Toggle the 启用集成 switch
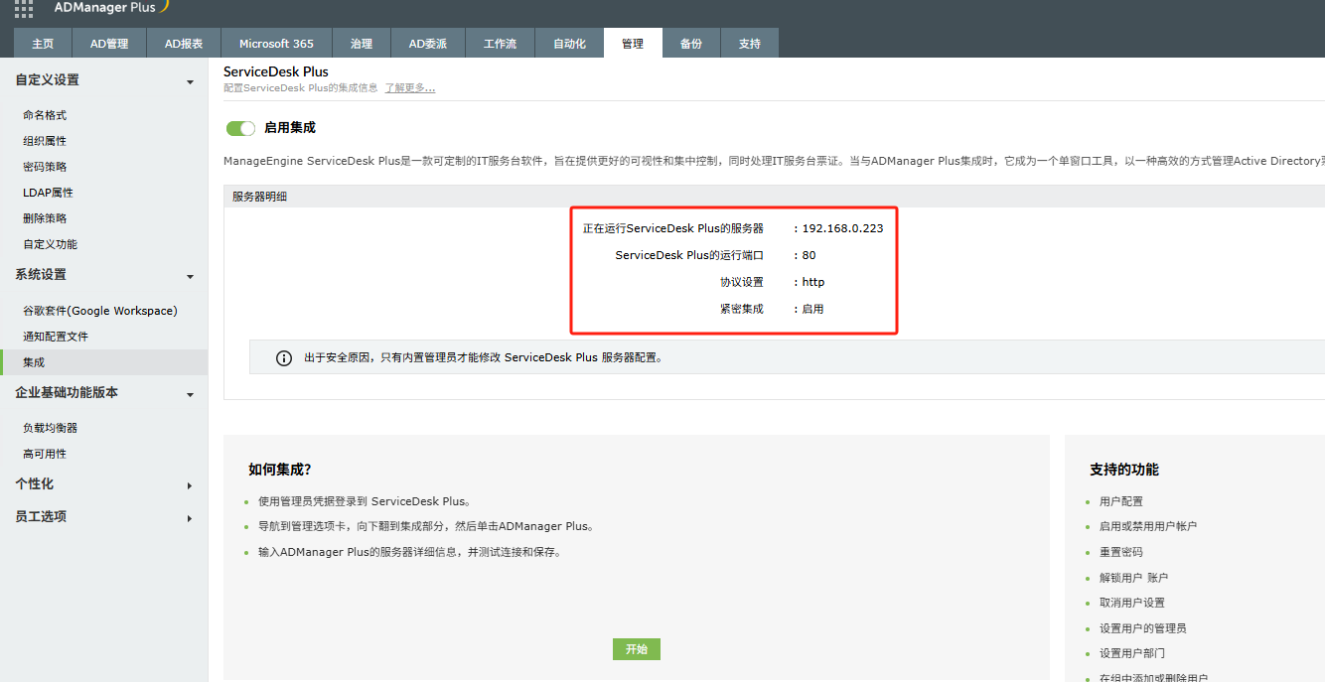The image size is (1325, 682). [x=240, y=128]
